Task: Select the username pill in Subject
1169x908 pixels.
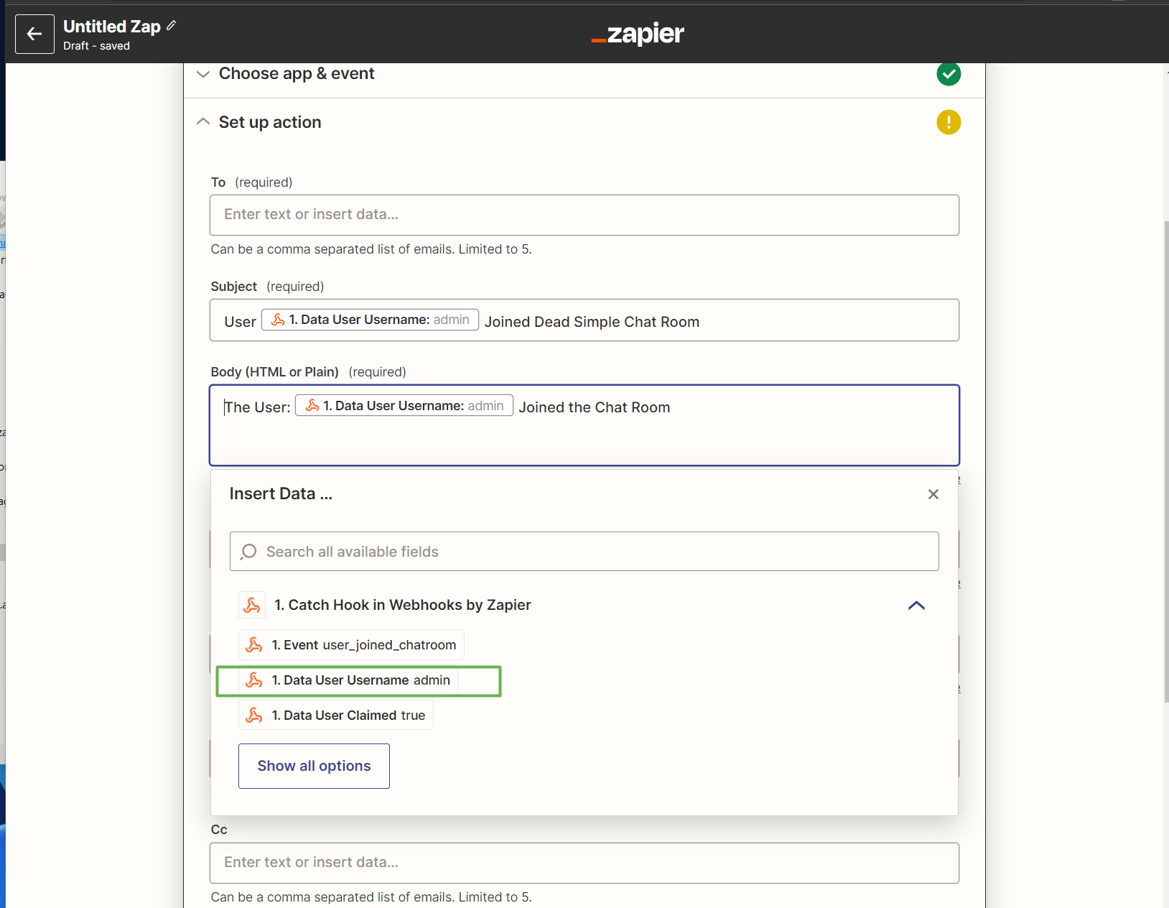Action: coord(370,320)
